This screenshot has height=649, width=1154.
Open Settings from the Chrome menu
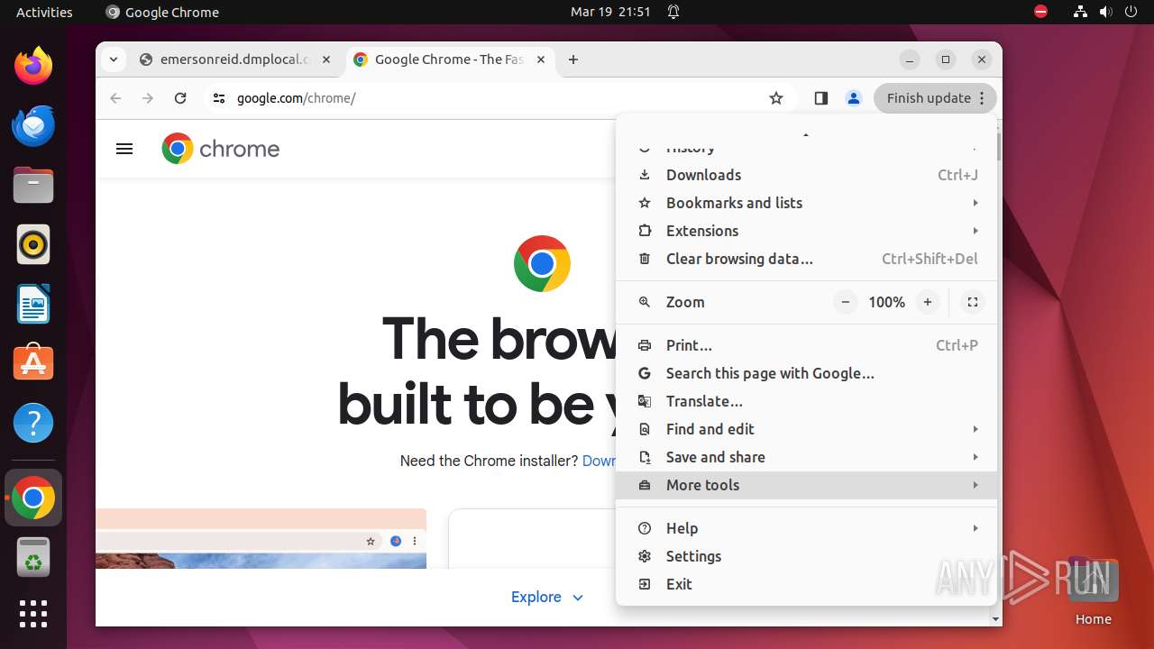tap(807, 556)
